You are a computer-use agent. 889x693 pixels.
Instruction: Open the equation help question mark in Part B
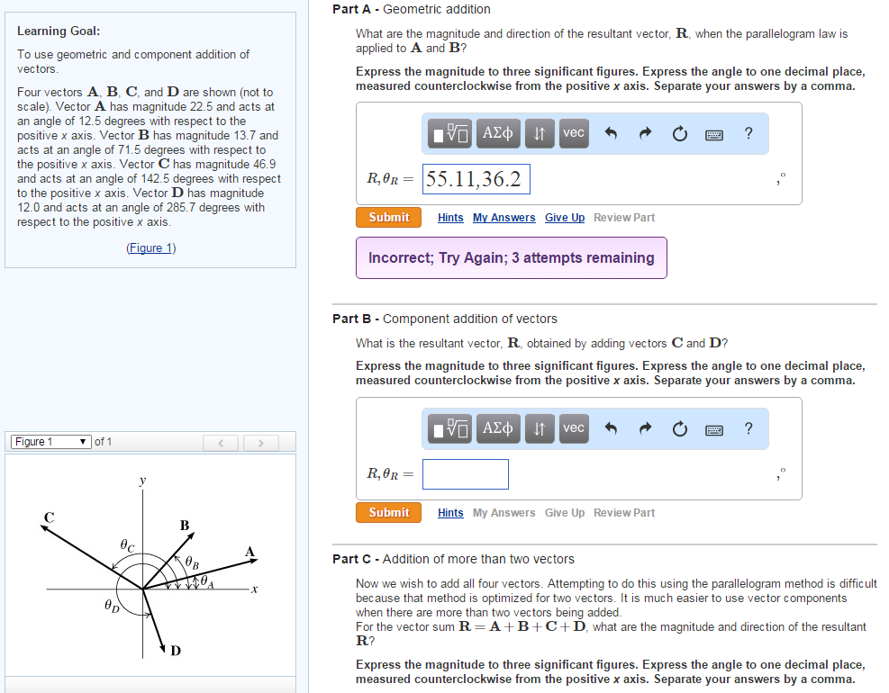748,429
